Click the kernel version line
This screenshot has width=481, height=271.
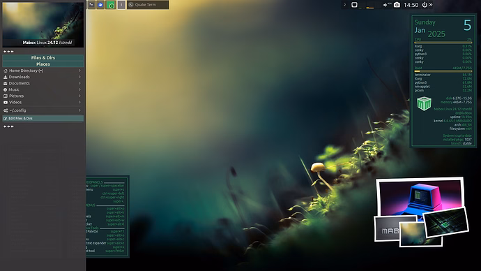pos(452,121)
